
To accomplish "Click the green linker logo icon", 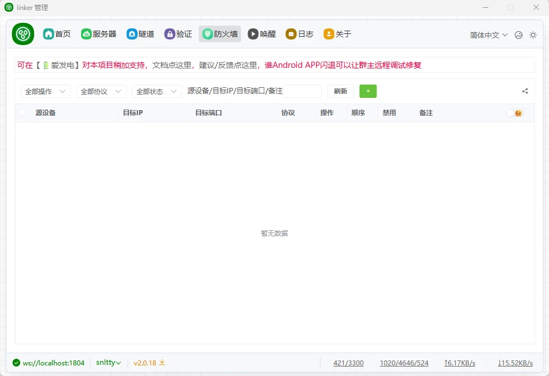I will pyautogui.click(x=23, y=34).
